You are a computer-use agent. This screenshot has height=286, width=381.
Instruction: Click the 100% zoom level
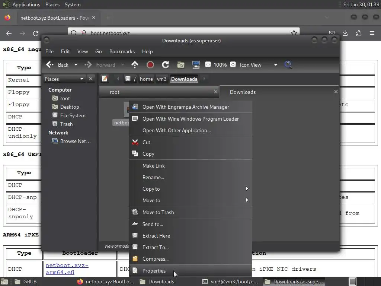point(220,65)
